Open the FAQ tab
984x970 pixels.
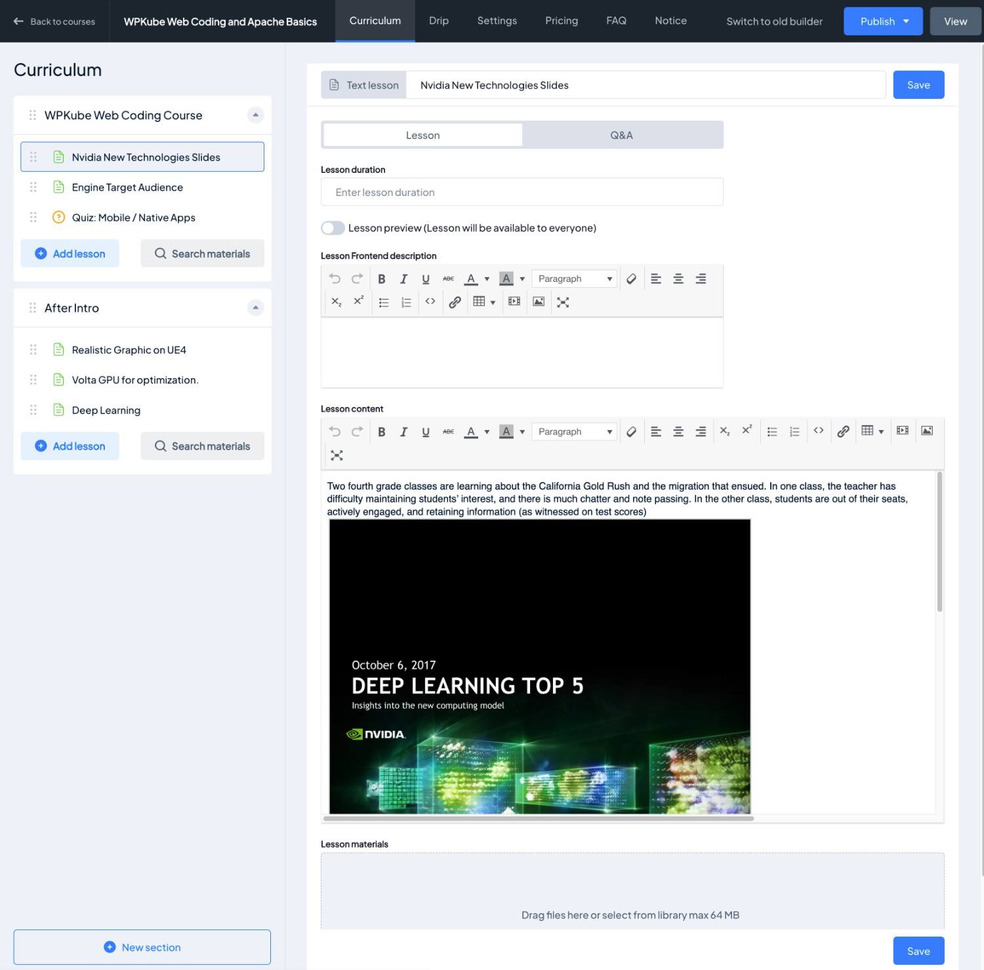coord(616,21)
